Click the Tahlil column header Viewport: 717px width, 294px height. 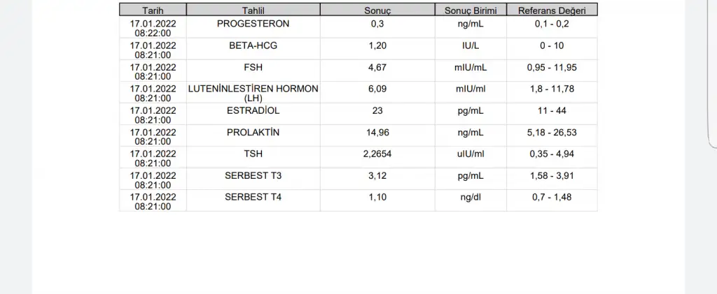[x=253, y=11]
